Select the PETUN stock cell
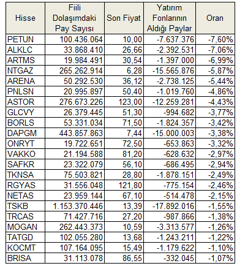Image resolution: width=237 pixels, height=266 pixels. point(25,39)
